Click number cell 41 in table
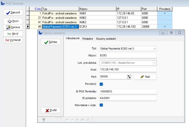189x127 pixels. (x=36, y=22)
